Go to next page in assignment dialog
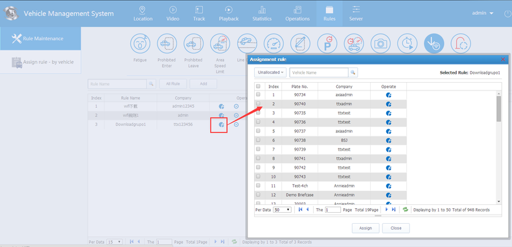Image resolution: width=512 pixels, height=247 pixels. point(387,209)
